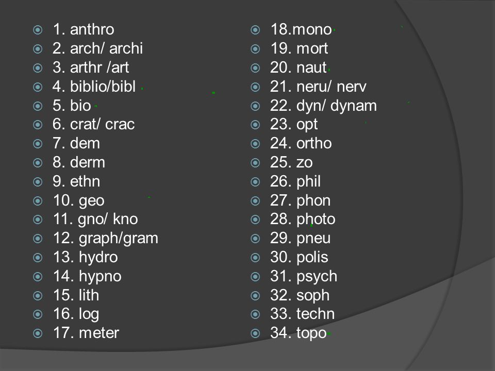Select the 22. dyn/ dynam entry
Image resolution: width=495 pixels, height=371 pixels.
[323, 106]
